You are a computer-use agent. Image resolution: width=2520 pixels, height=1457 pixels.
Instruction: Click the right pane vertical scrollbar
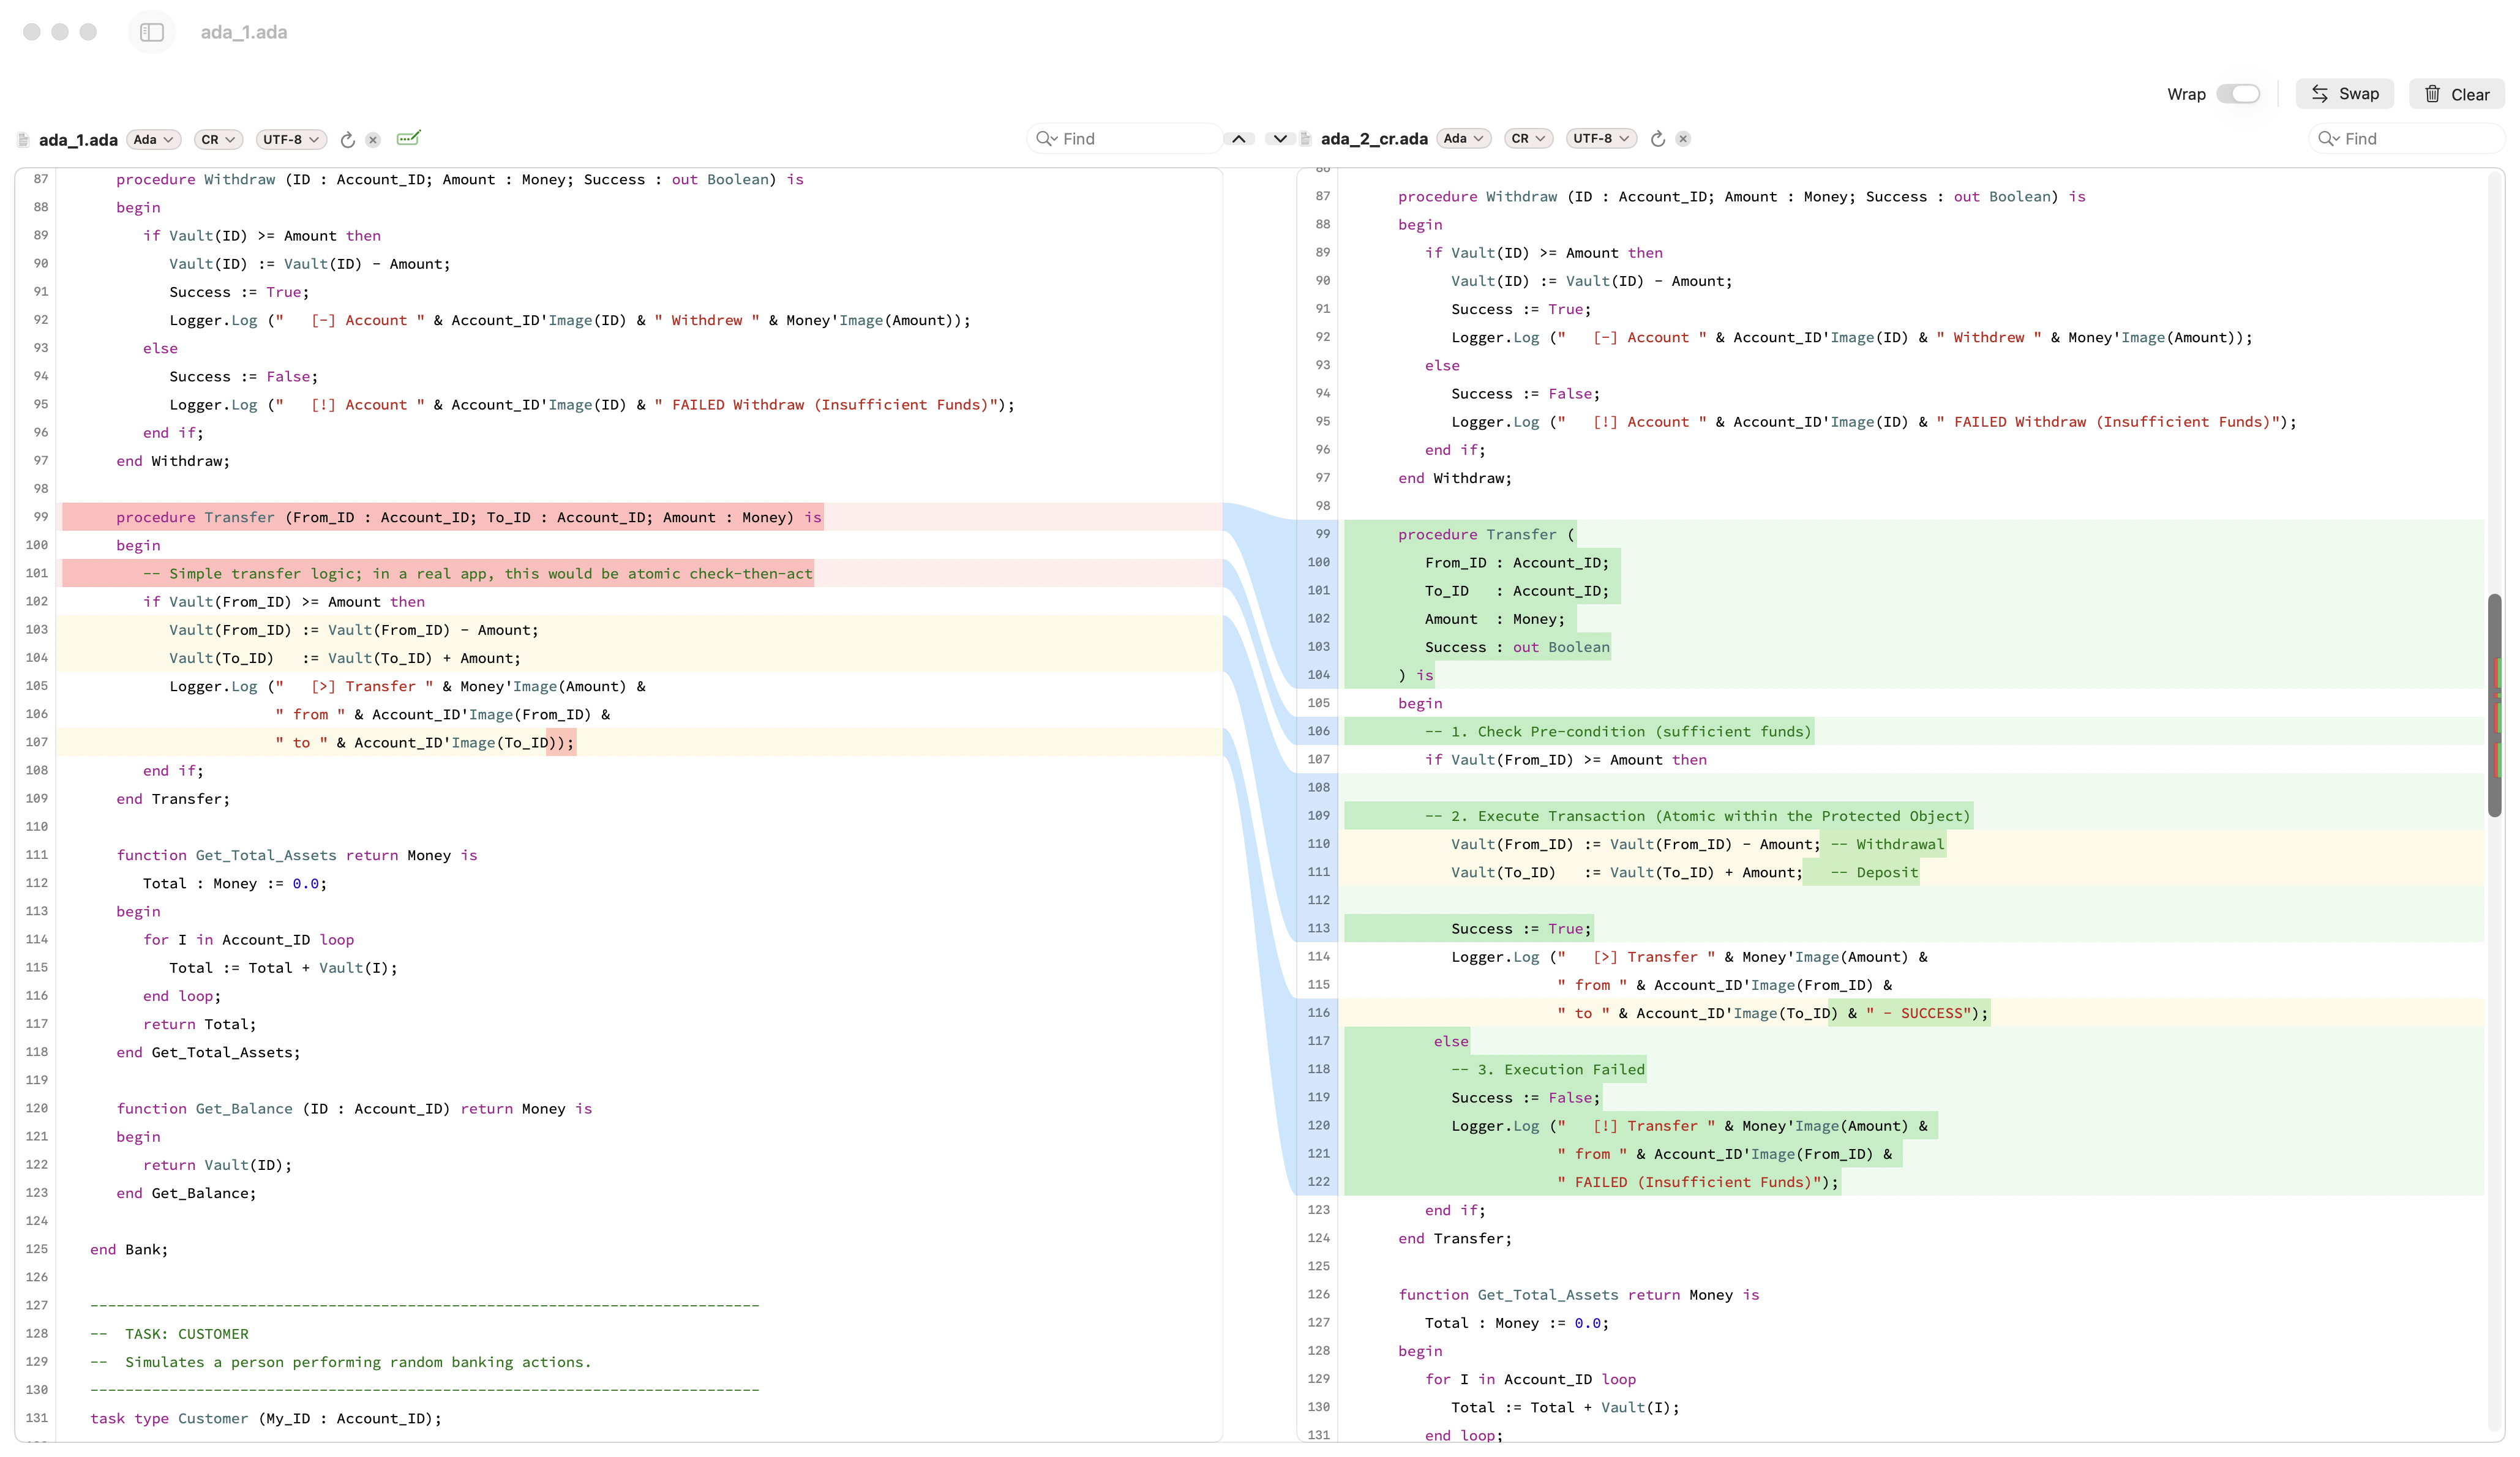tap(2495, 705)
